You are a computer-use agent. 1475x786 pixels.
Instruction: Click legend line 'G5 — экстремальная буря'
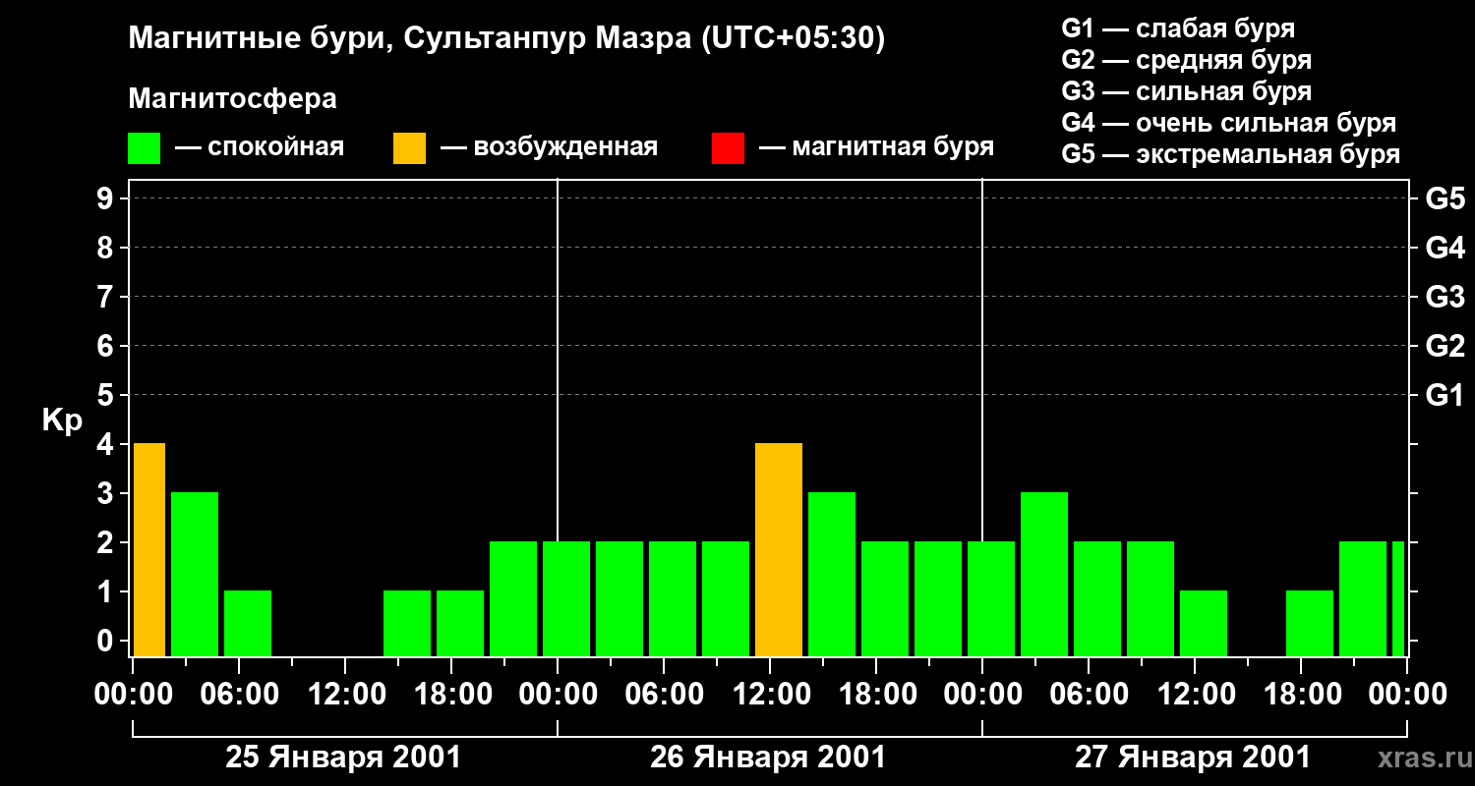pos(1231,154)
